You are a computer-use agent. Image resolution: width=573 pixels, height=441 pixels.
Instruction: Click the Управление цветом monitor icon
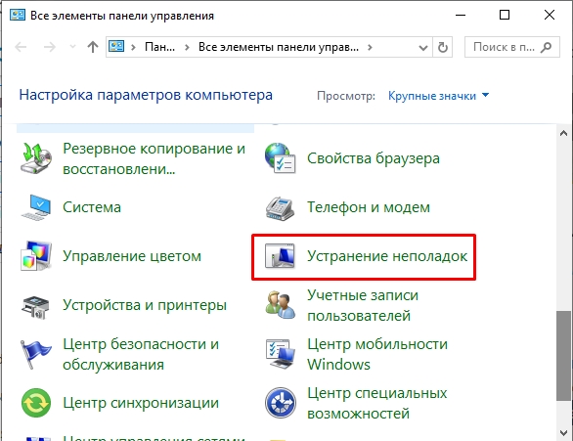(36, 256)
